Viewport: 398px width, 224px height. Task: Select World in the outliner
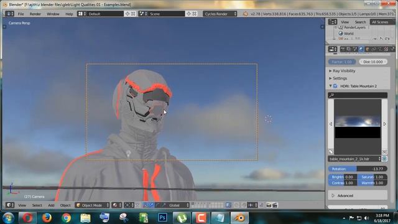[348, 33]
